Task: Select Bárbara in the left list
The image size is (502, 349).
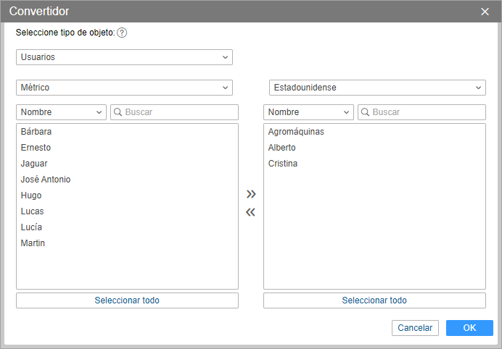Action: [x=36, y=132]
